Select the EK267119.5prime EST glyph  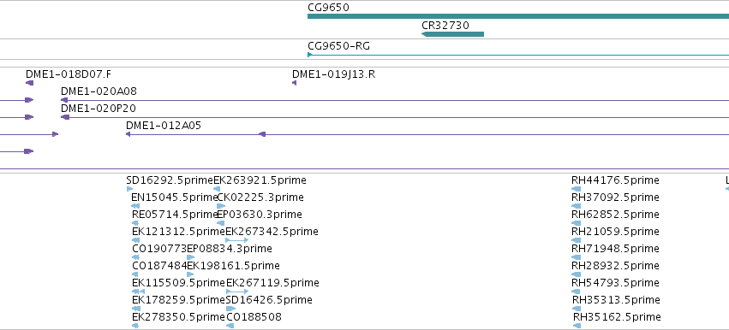pyautogui.click(x=237, y=292)
